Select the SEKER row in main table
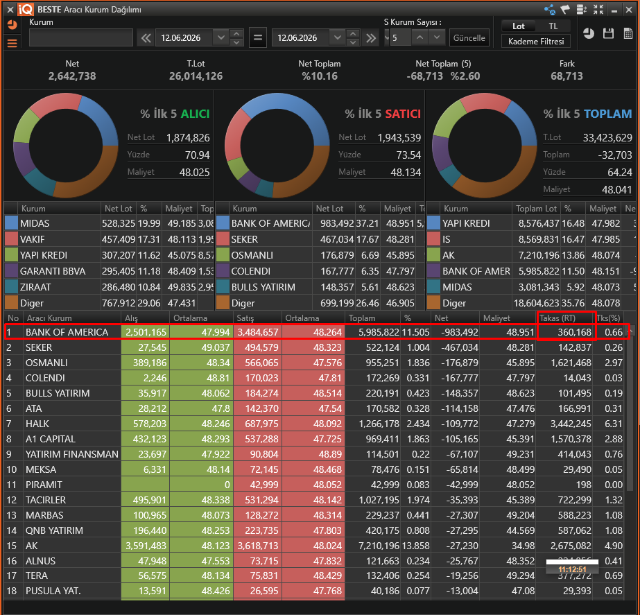 314,347
